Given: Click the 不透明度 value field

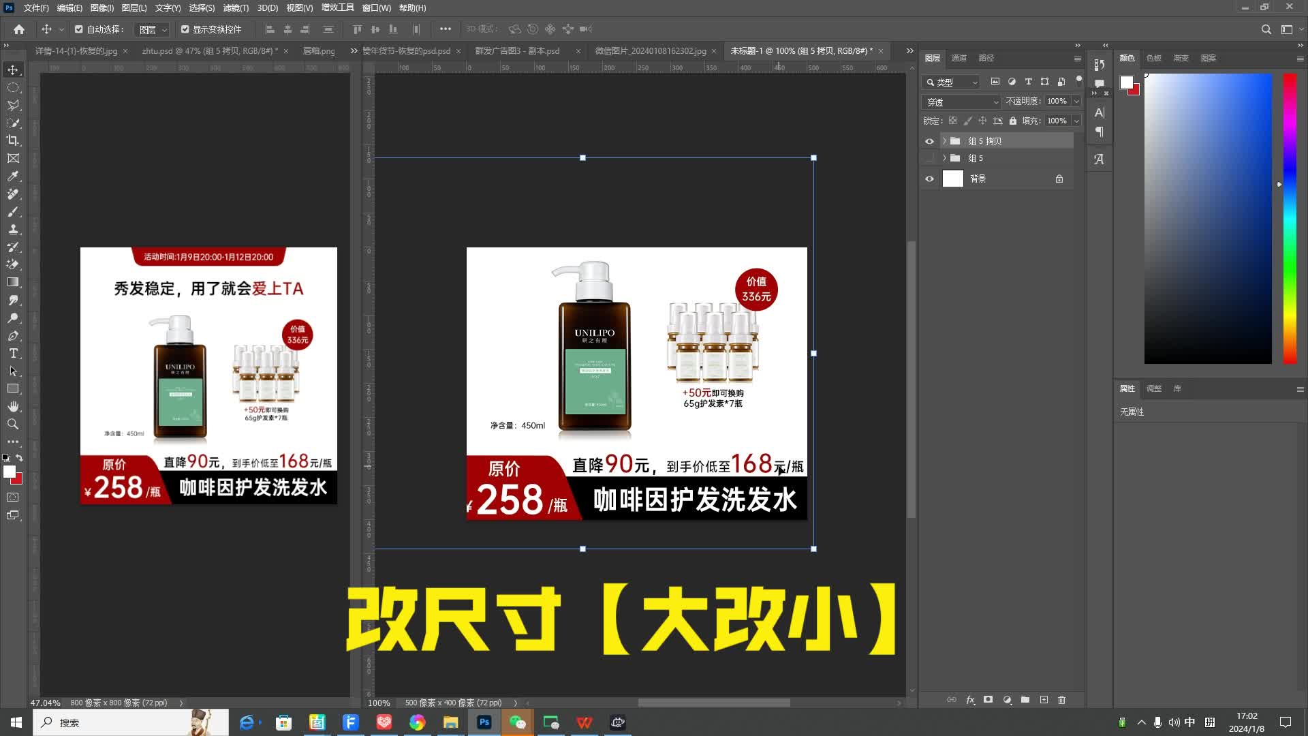Looking at the screenshot, I should [1057, 101].
